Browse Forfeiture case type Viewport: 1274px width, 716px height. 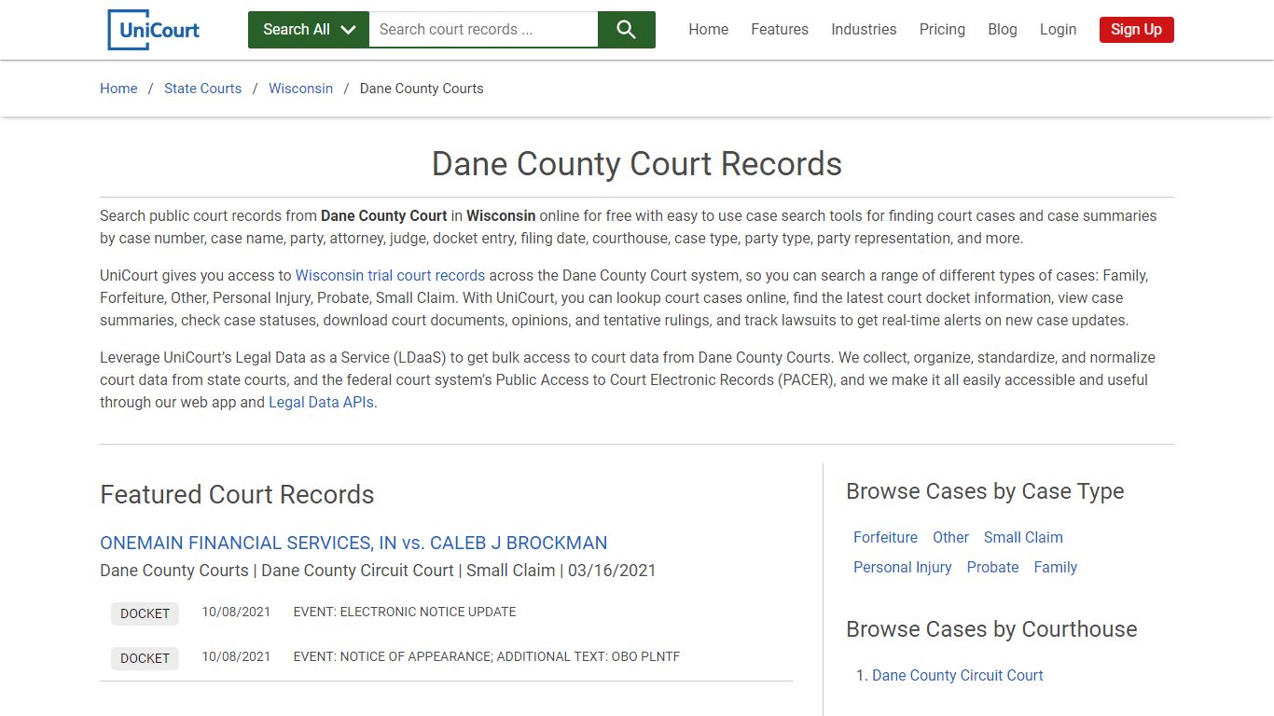[885, 538]
